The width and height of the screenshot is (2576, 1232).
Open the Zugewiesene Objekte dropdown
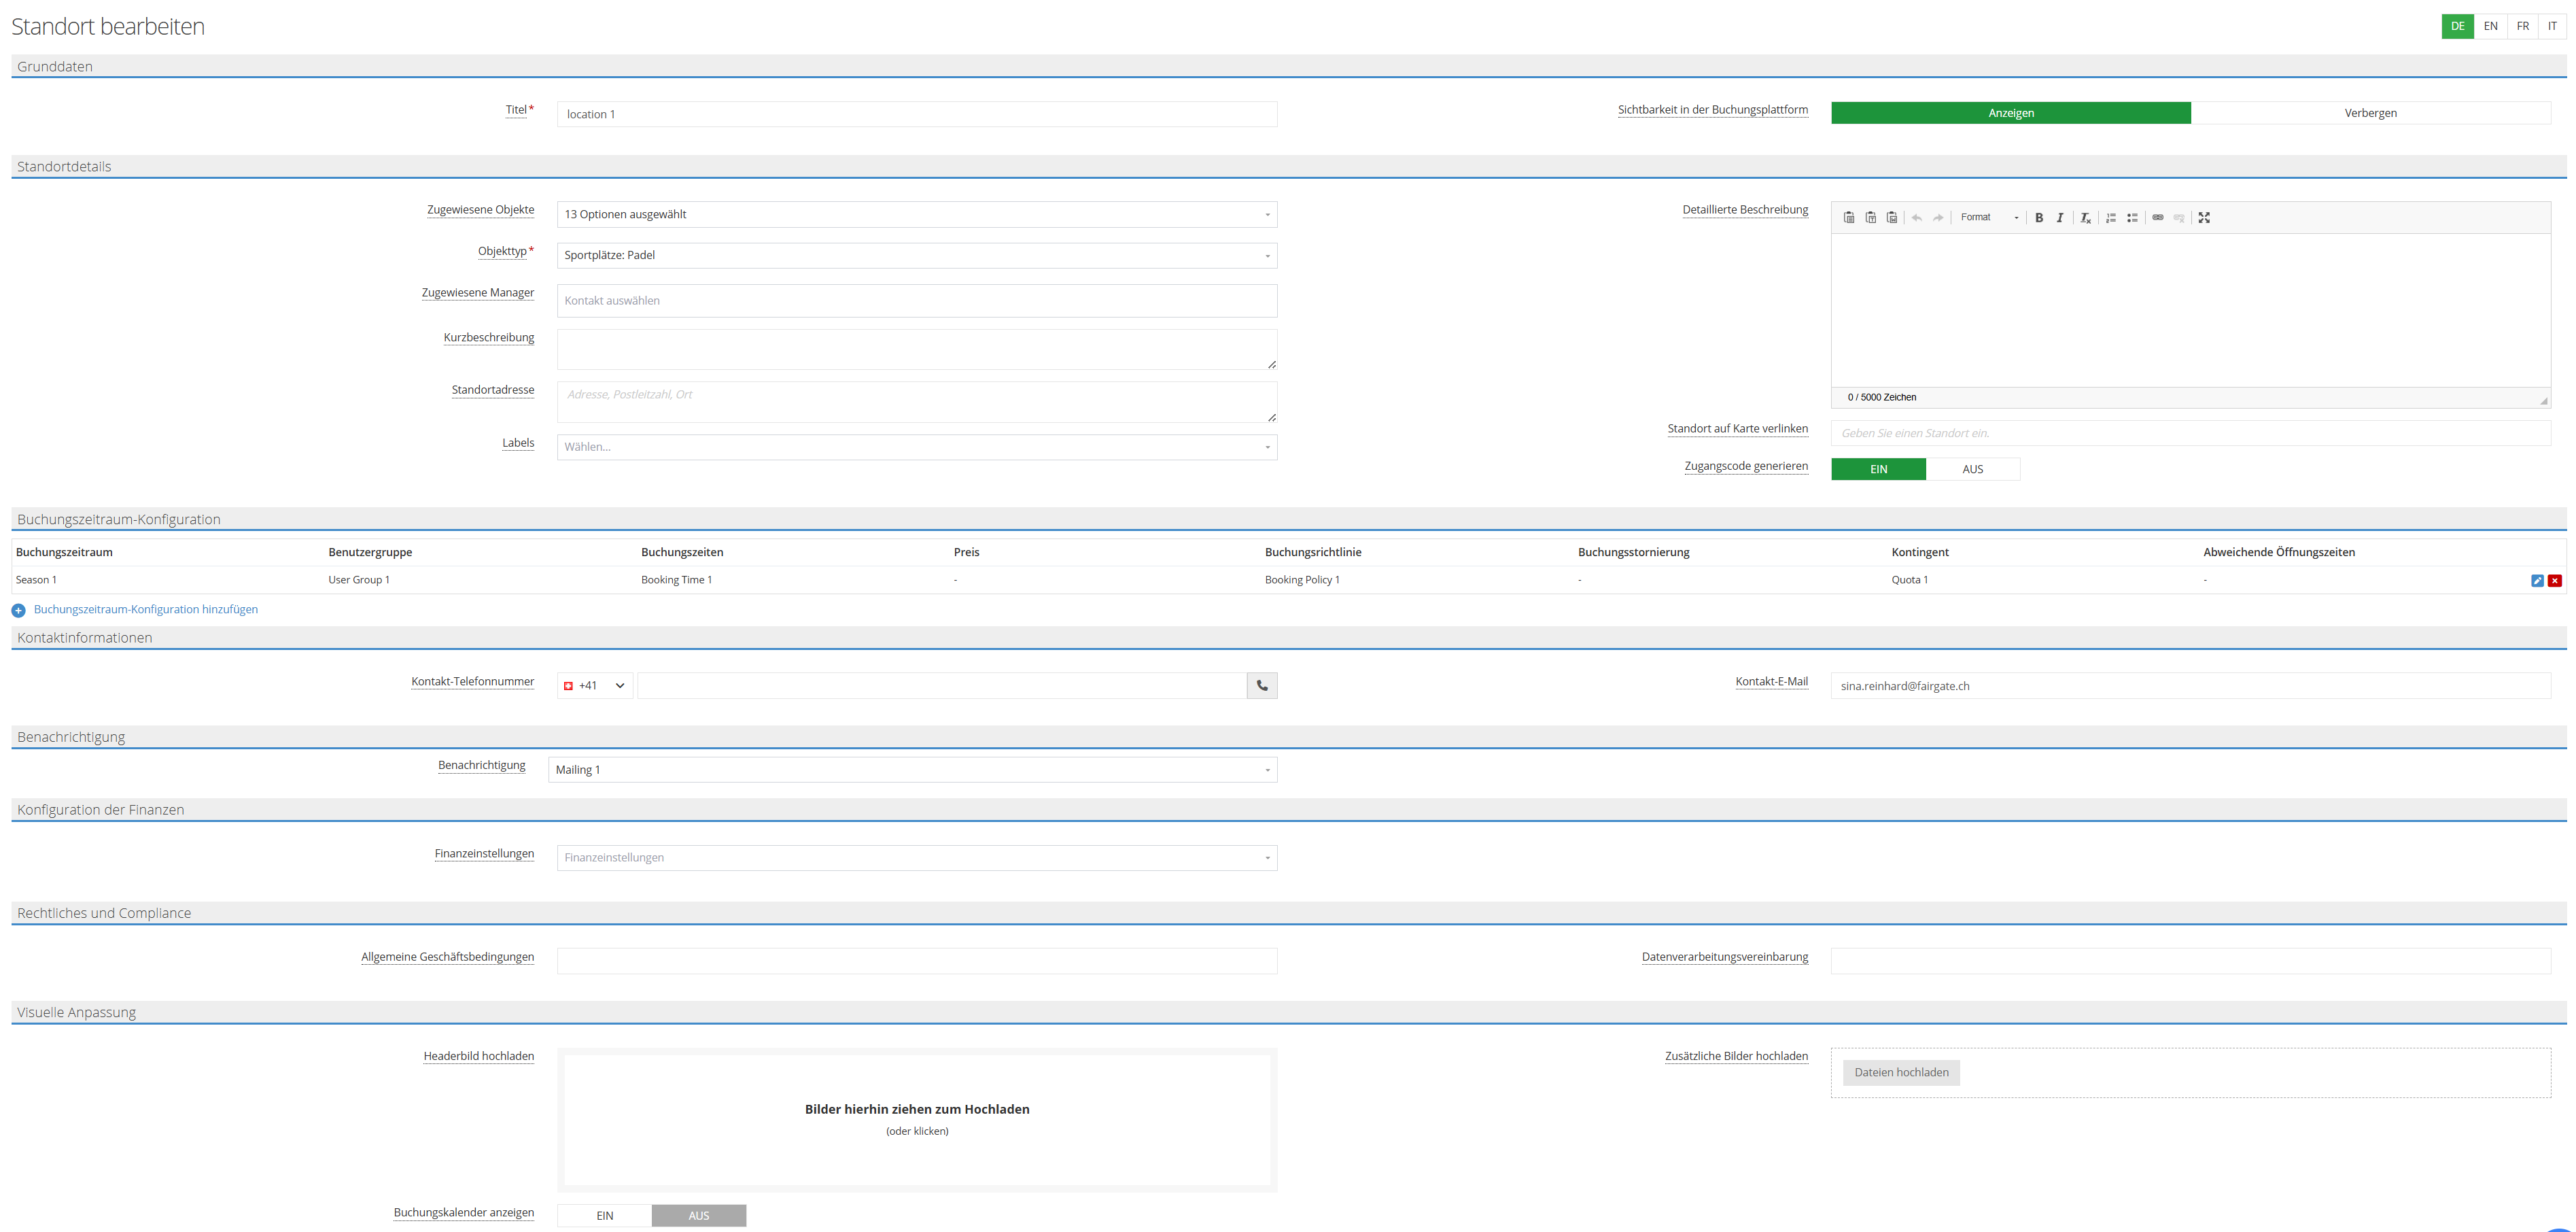pyautogui.click(x=916, y=214)
